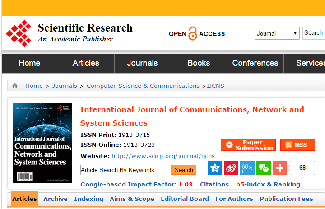Switch to the For Authors tab

234,199
